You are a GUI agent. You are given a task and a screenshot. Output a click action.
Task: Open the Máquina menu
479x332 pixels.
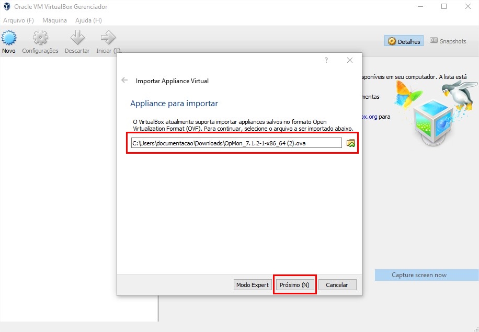pos(54,20)
